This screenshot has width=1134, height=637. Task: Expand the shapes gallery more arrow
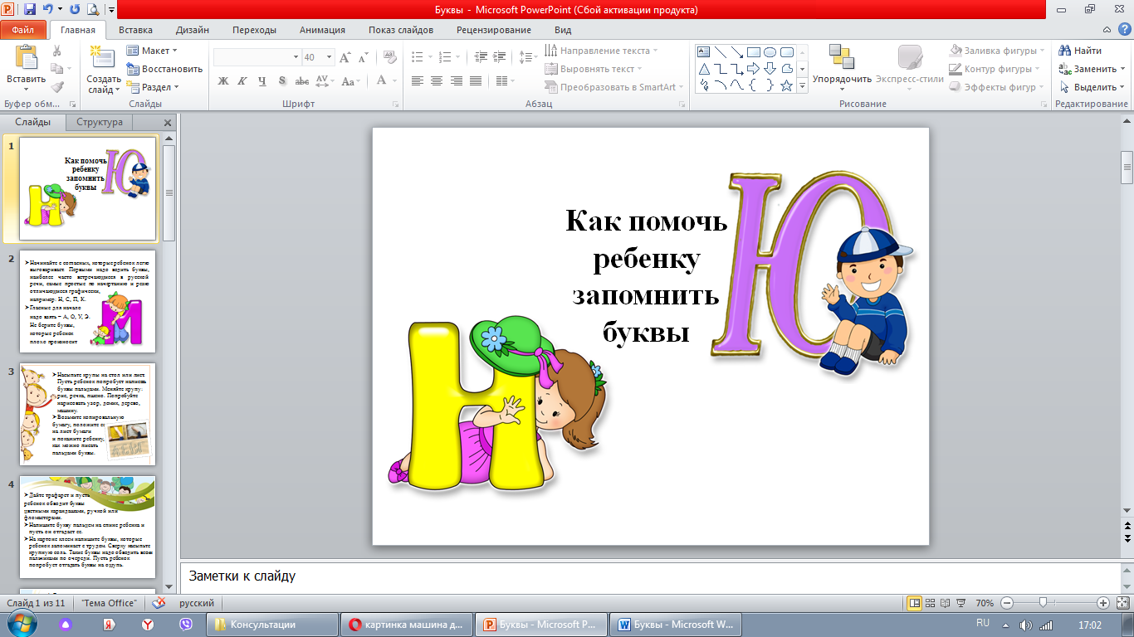(x=801, y=85)
